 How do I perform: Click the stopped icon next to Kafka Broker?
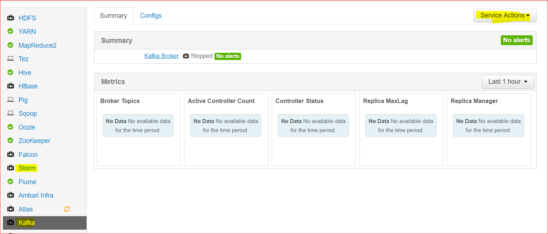click(x=186, y=56)
